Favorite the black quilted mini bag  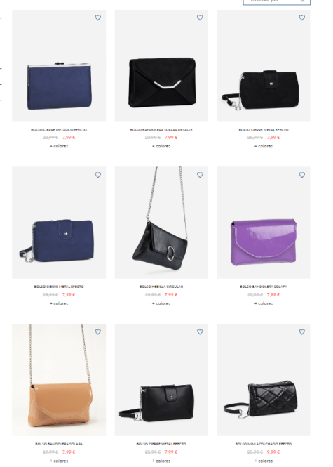coord(301,331)
